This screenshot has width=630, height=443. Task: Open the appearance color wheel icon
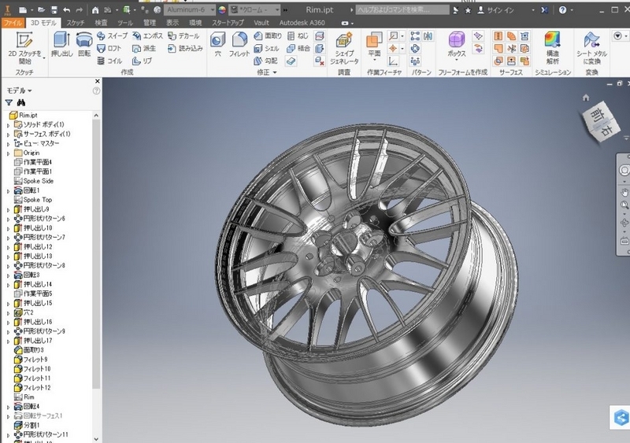pyautogui.click(x=222, y=9)
